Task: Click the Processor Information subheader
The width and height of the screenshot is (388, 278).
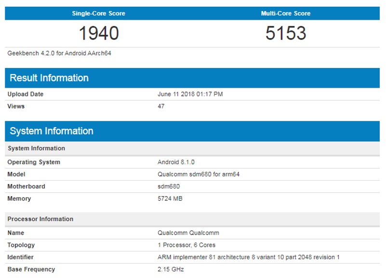Action: pos(192,219)
